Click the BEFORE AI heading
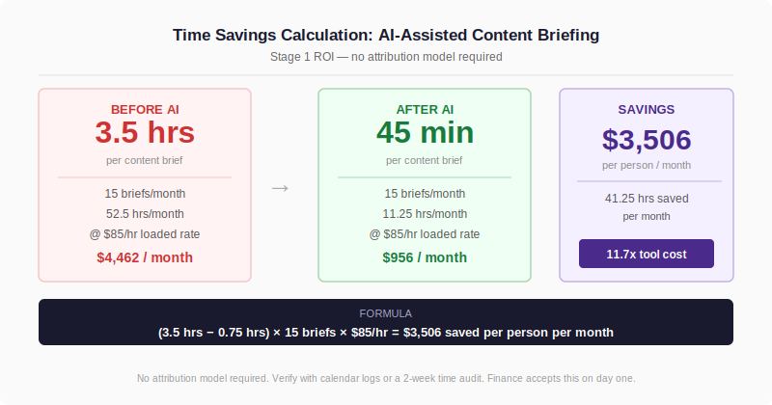 [145, 109]
